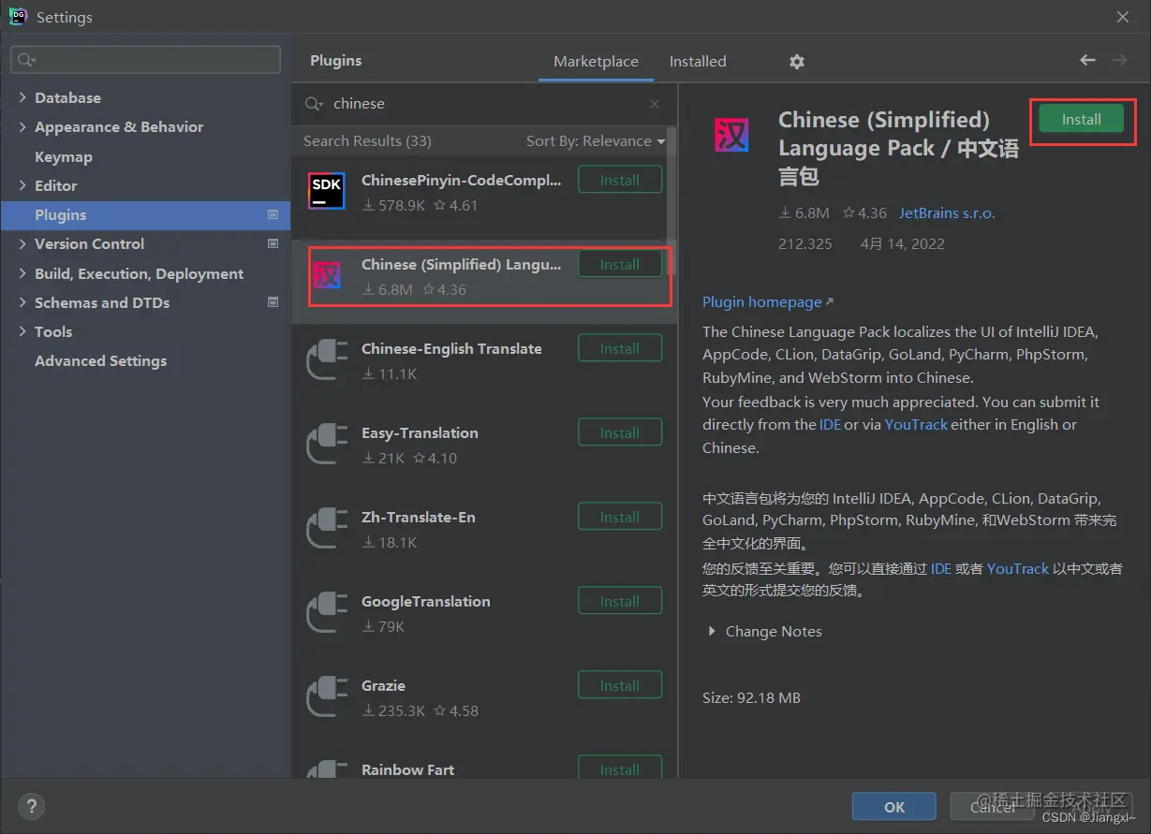Switch to the Marketplace tab
Image resolution: width=1151 pixels, height=834 pixels.
click(596, 62)
